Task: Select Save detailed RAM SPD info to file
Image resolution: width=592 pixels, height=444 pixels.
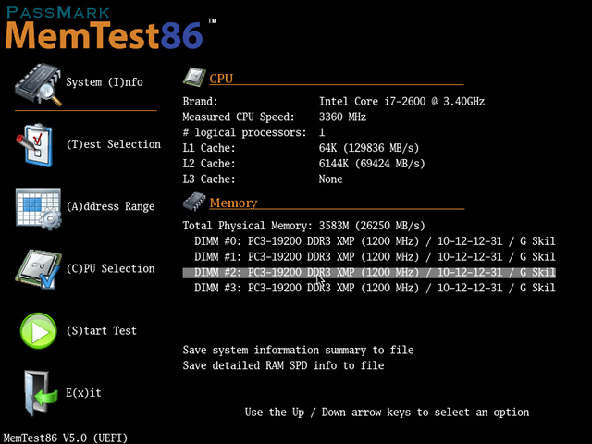Action: [x=283, y=365]
